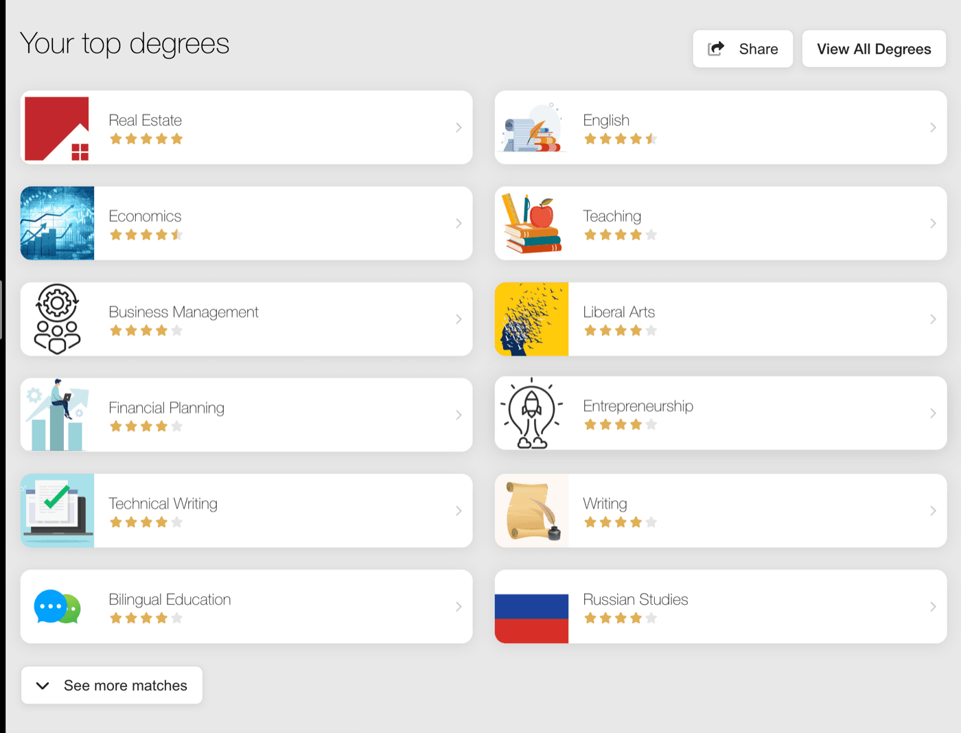Select the Entrepreneurship degree title
This screenshot has width=961, height=733.
(x=638, y=406)
